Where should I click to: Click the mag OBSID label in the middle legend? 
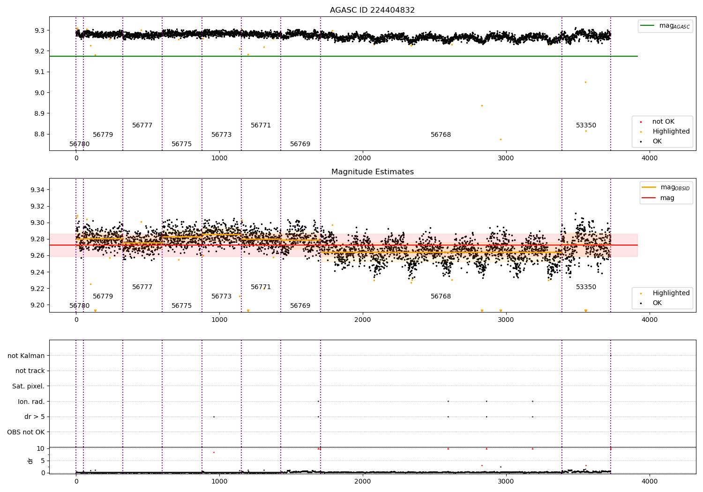[x=675, y=187]
